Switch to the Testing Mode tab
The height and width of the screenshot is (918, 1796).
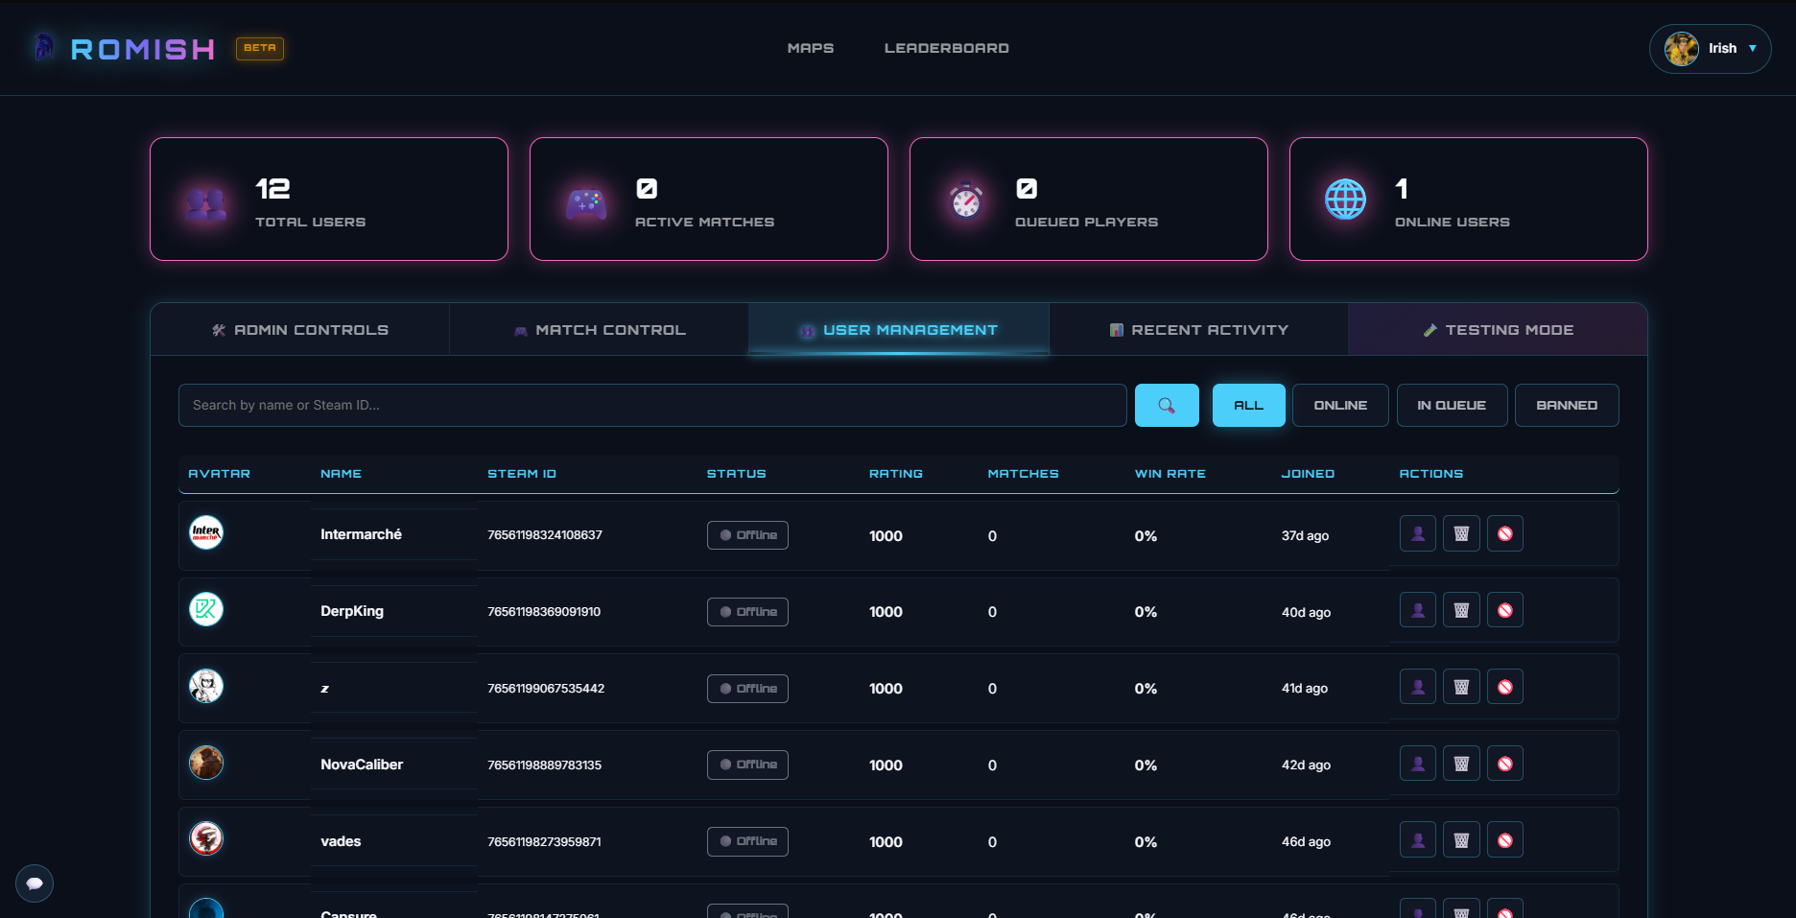click(1497, 329)
